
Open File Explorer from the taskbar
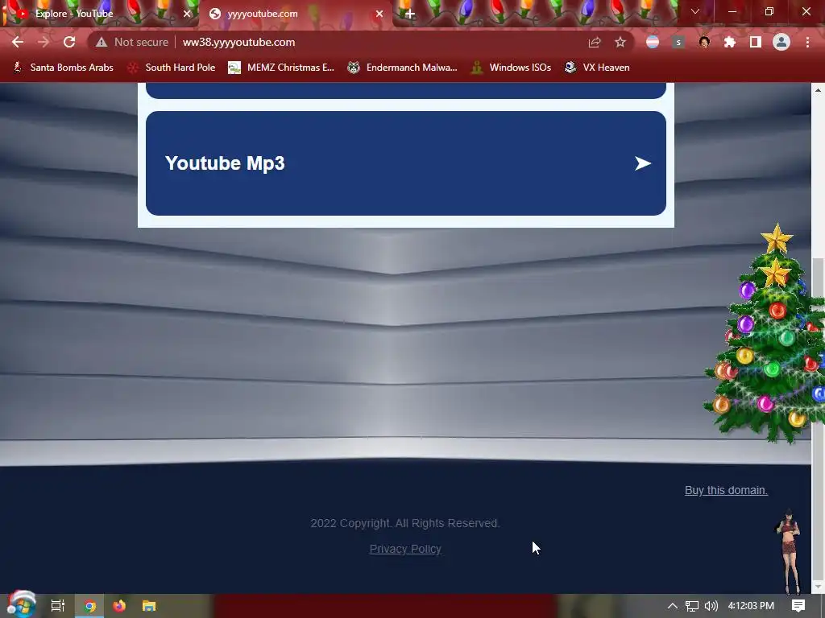point(149,606)
